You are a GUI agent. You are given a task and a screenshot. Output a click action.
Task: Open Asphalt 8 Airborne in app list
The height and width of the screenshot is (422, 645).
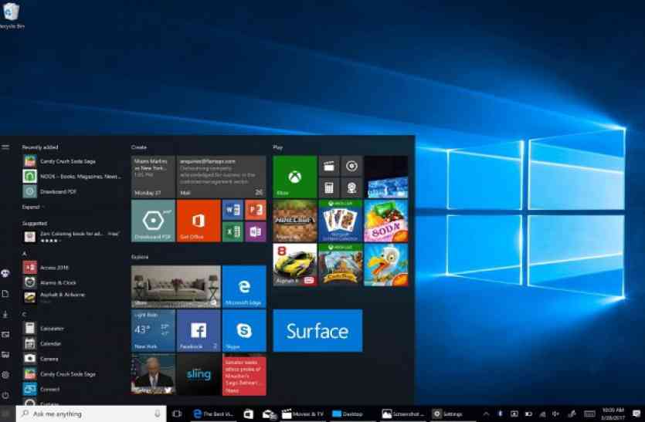coord(72,297)
